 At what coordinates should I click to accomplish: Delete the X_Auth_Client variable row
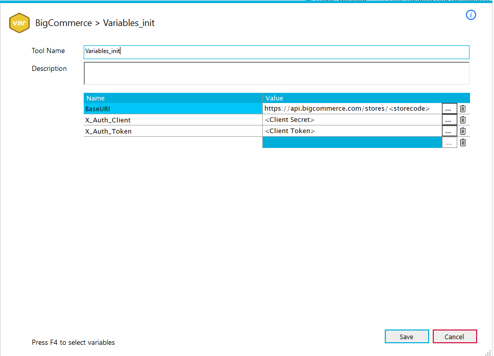pos(462,120)
